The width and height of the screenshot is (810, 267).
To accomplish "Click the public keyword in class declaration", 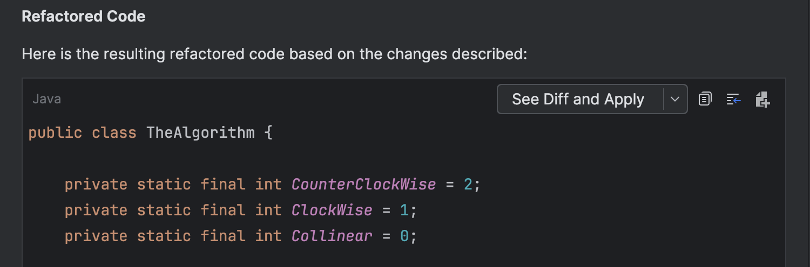I will click(55, 133).
